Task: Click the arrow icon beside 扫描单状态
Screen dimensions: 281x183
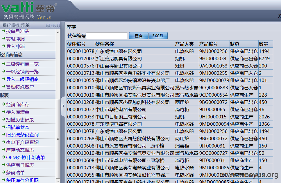Action: pos(3,127)
